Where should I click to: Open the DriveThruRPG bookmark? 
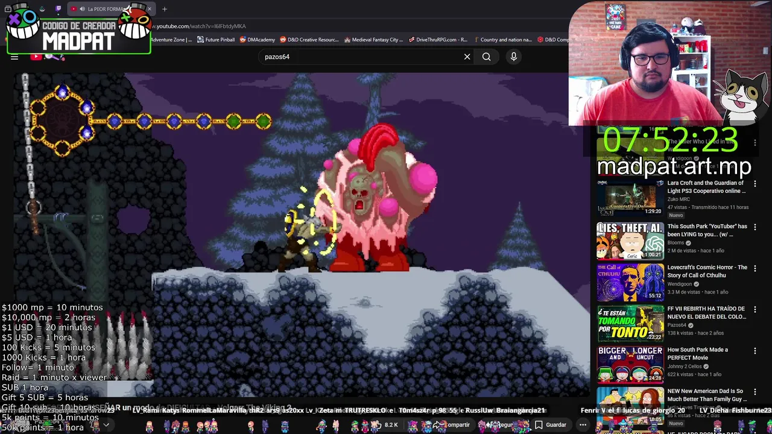pyautogui.click(x=438, y=40)
